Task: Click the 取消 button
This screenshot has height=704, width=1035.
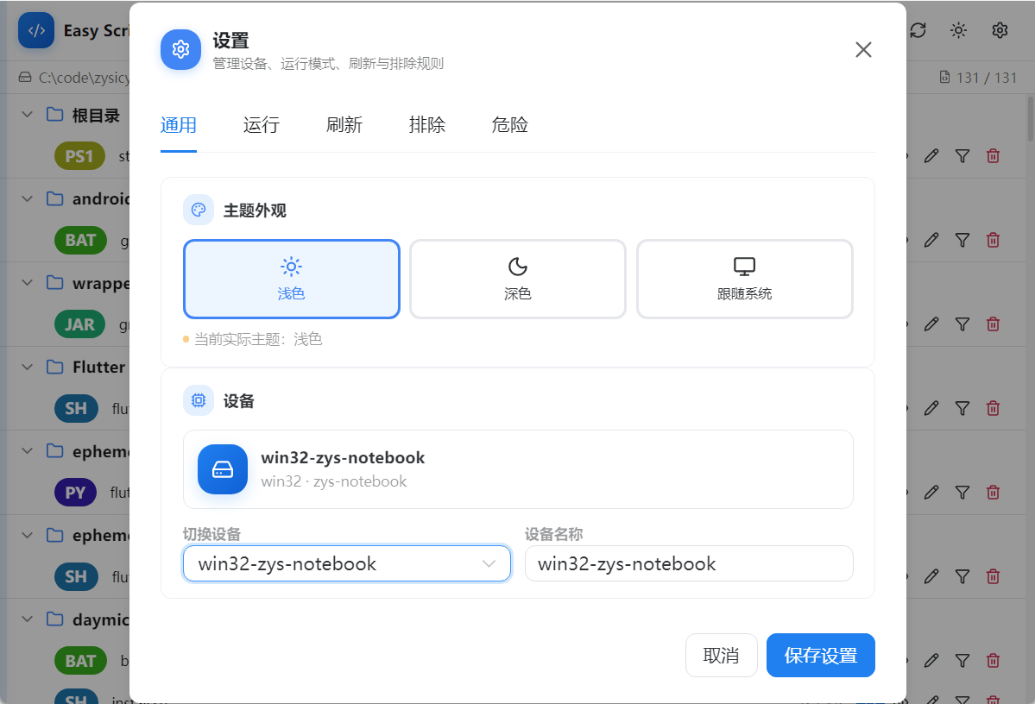Action: [721, 655]
